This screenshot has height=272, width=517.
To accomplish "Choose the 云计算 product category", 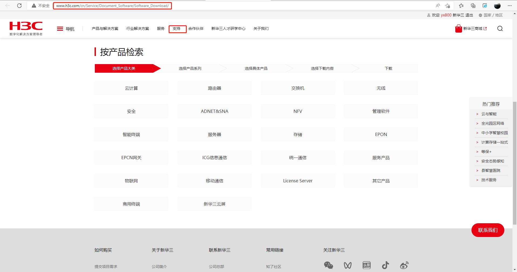I will [x=131, y=88].
